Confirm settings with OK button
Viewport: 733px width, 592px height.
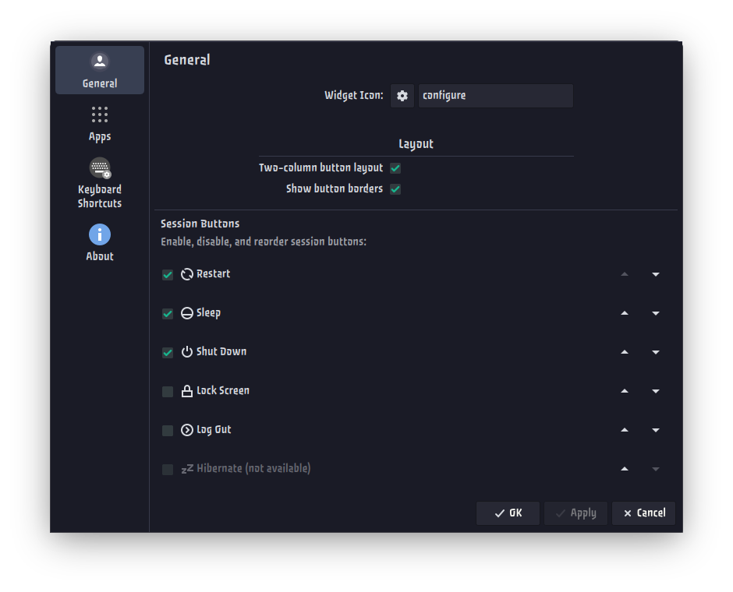tap(508, 513)
